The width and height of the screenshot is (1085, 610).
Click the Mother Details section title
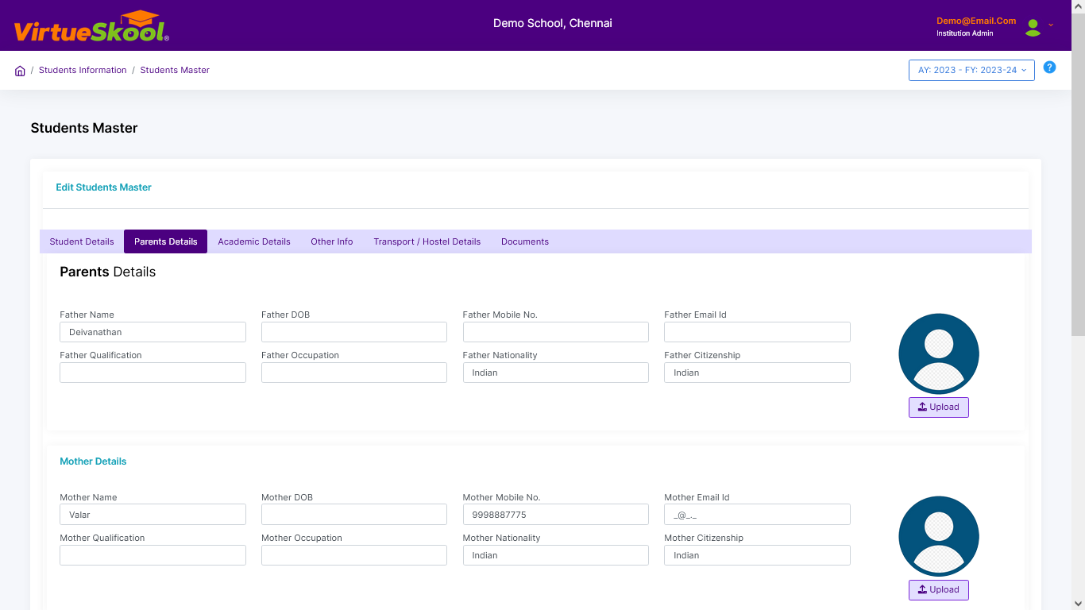[x=93, y=461]
